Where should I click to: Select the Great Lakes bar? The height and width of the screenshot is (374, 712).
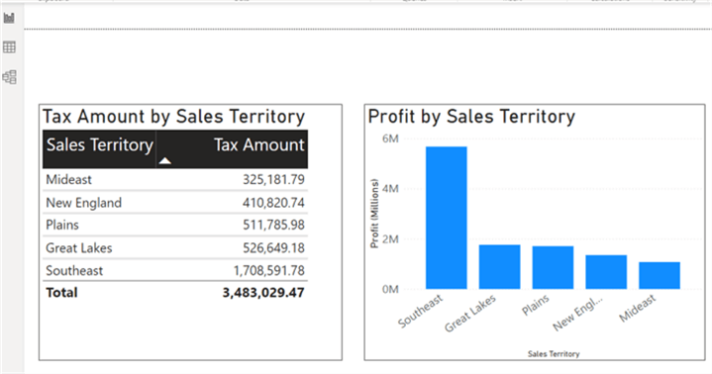pyautogui.click(x=499, y=267)
